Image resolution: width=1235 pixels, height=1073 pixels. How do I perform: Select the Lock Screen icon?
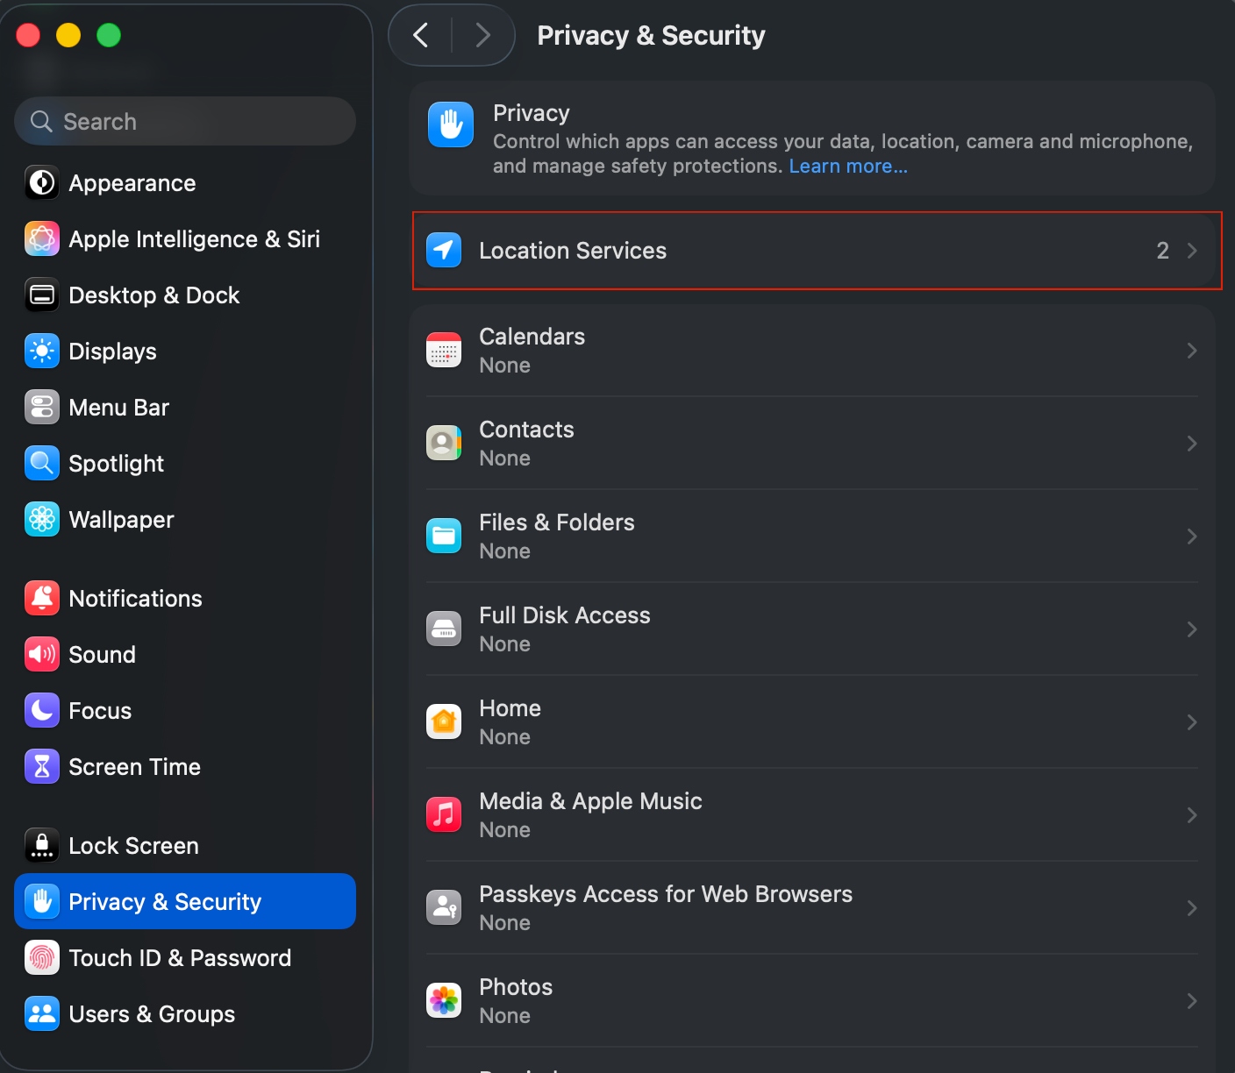coord(42,846)
